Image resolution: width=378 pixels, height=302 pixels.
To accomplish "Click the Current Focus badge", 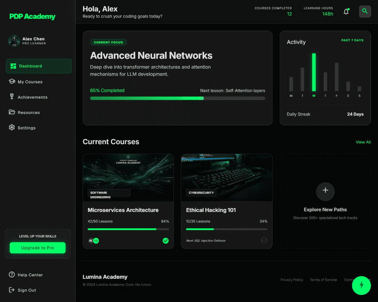I will click(109, 42).
